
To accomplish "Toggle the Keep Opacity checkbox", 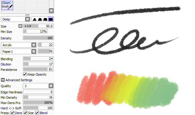I will point(25,74).
